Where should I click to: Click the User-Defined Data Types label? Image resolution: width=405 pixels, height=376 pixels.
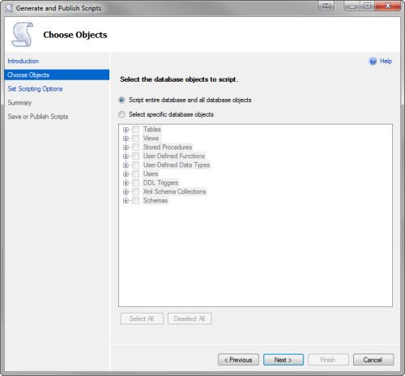pos(177,165)
